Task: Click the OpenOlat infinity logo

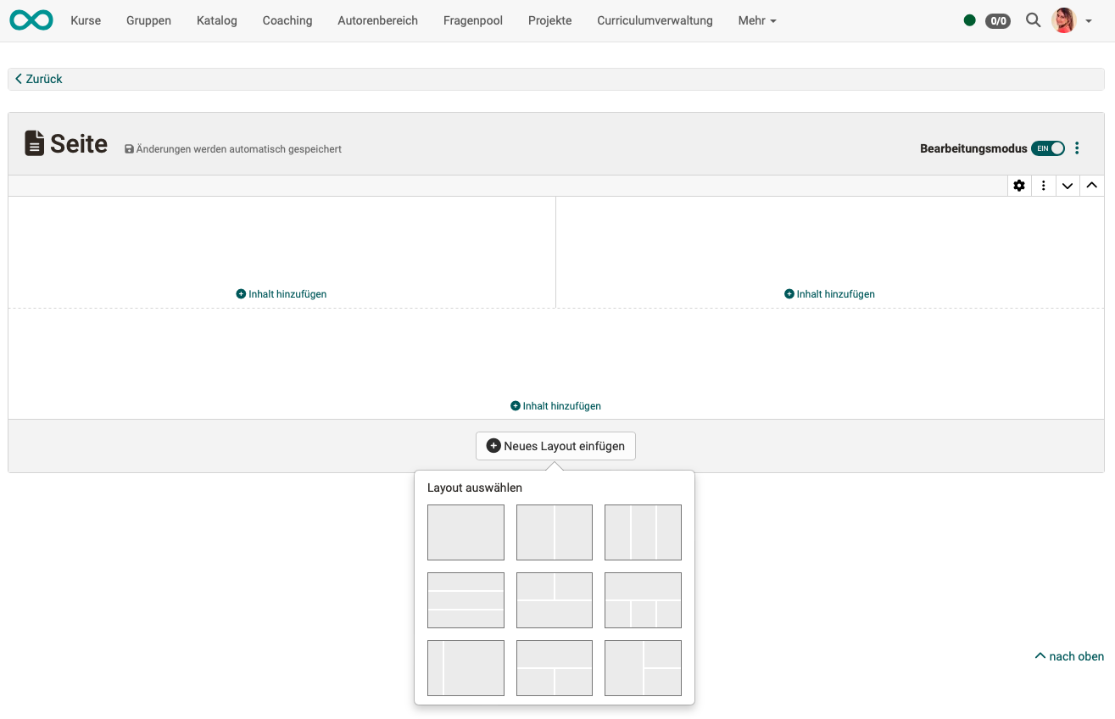Action: (x=31, y=20)
